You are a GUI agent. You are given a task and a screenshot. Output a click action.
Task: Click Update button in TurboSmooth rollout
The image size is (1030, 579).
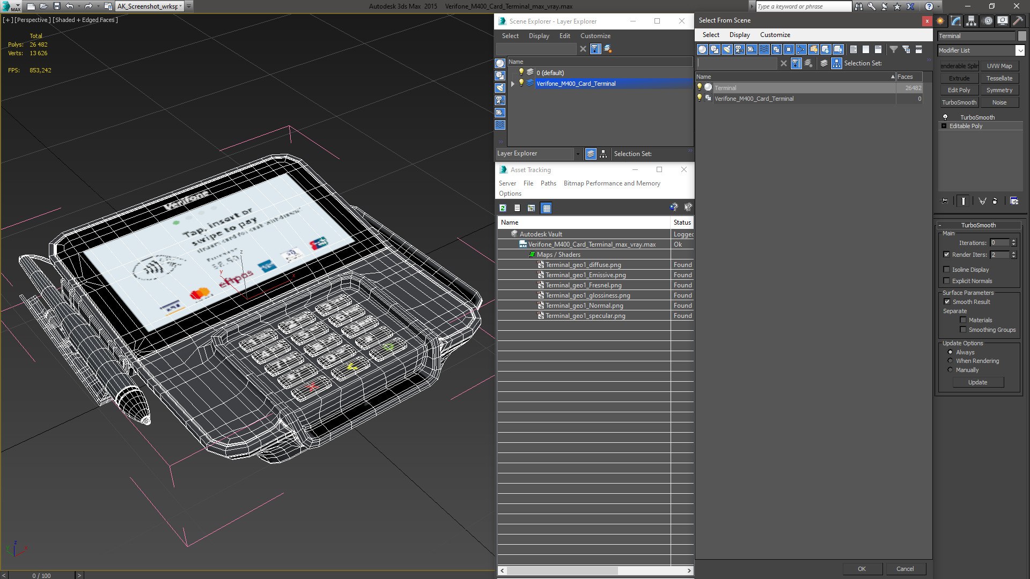(977, 382)
